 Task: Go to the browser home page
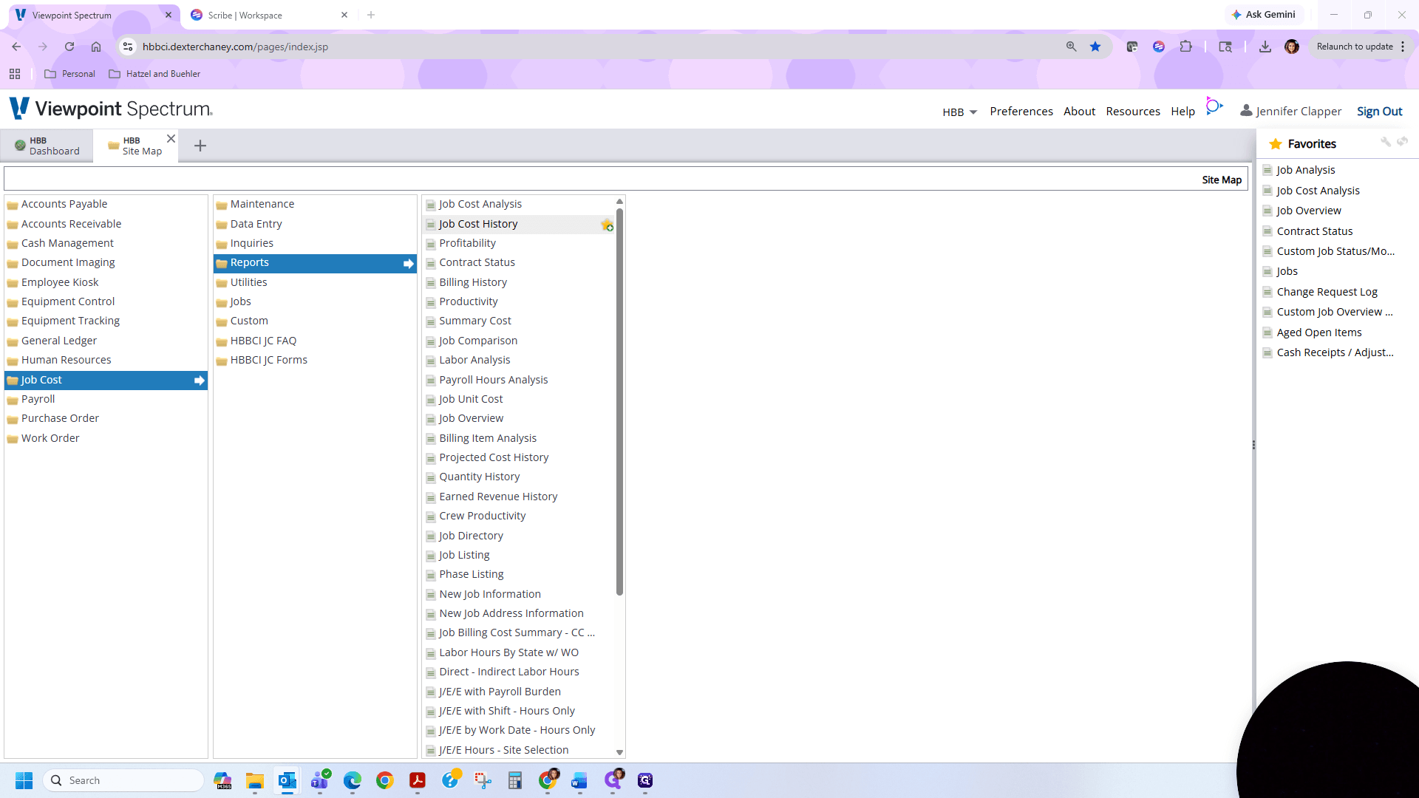pyautogui.click(x=96, y=47)
